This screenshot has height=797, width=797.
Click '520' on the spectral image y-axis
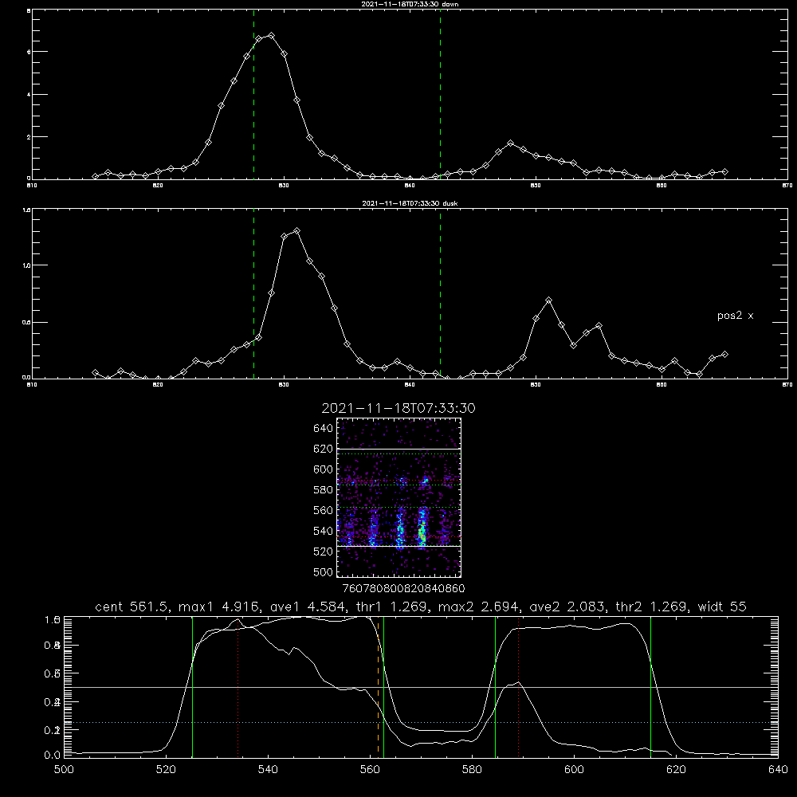tap(324, 552)
